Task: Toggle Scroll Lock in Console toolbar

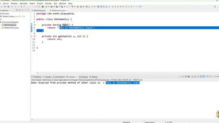Action: pos(195,77)
